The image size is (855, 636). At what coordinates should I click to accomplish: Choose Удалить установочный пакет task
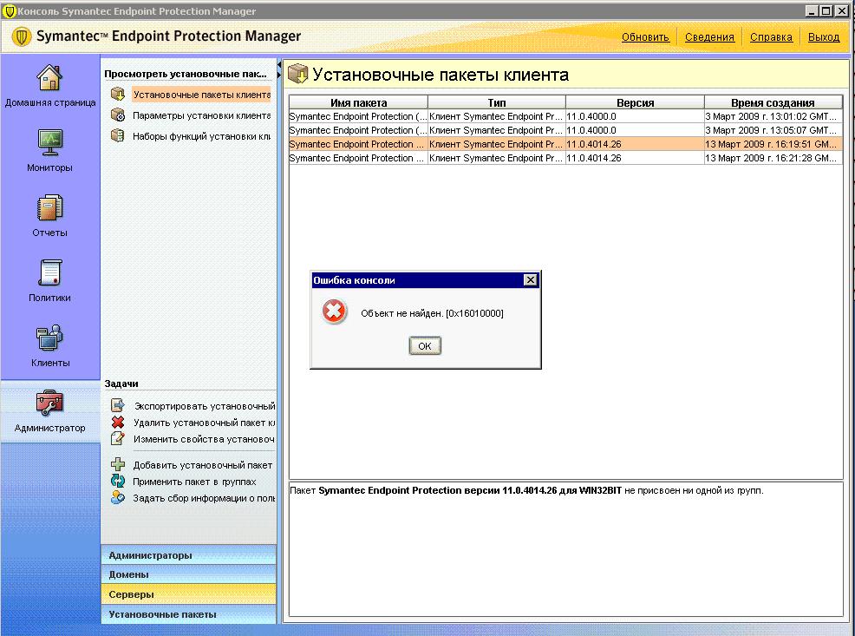click(x=205, y=423)
